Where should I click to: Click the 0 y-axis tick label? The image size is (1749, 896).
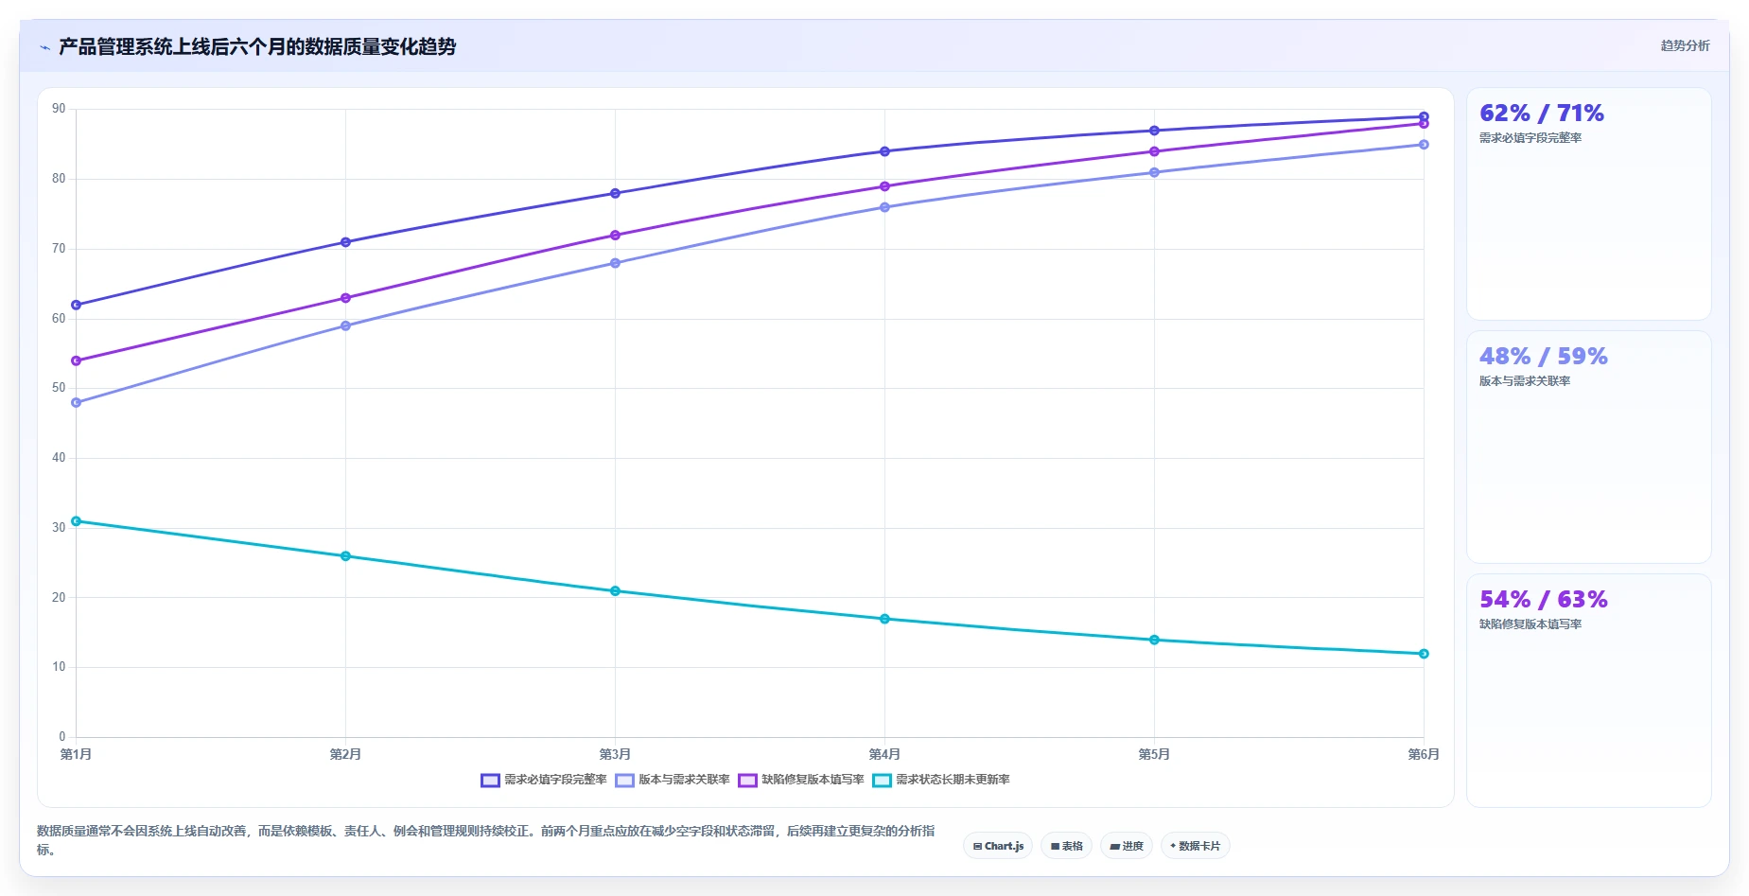62,737
